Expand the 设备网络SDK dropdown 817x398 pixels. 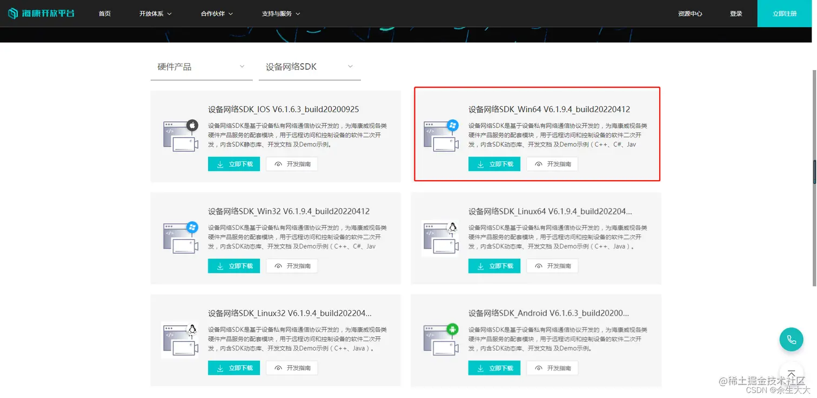[310, 67]
